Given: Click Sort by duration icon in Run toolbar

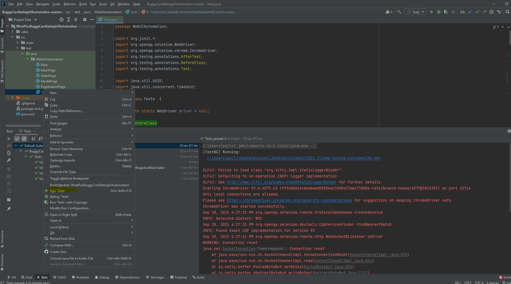Looking at the screenshot, I should (x=40, y=139).
